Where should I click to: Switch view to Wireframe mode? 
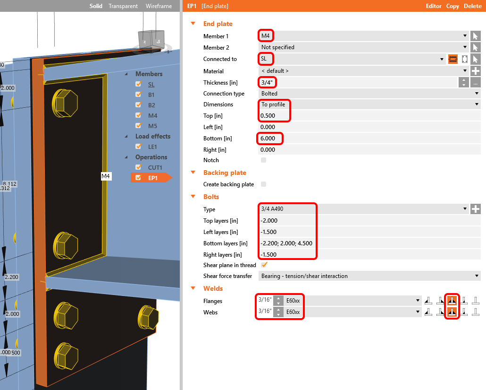coord(159,6)
